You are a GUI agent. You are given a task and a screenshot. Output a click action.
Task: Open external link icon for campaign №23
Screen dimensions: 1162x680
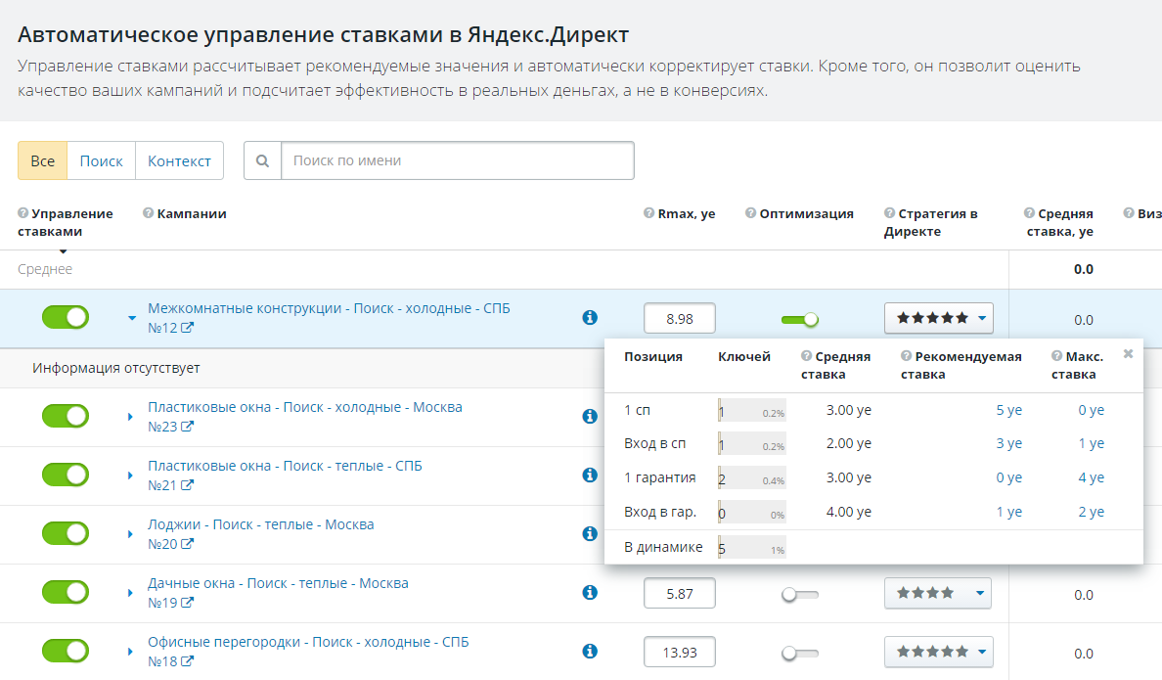tap(187, 427)
